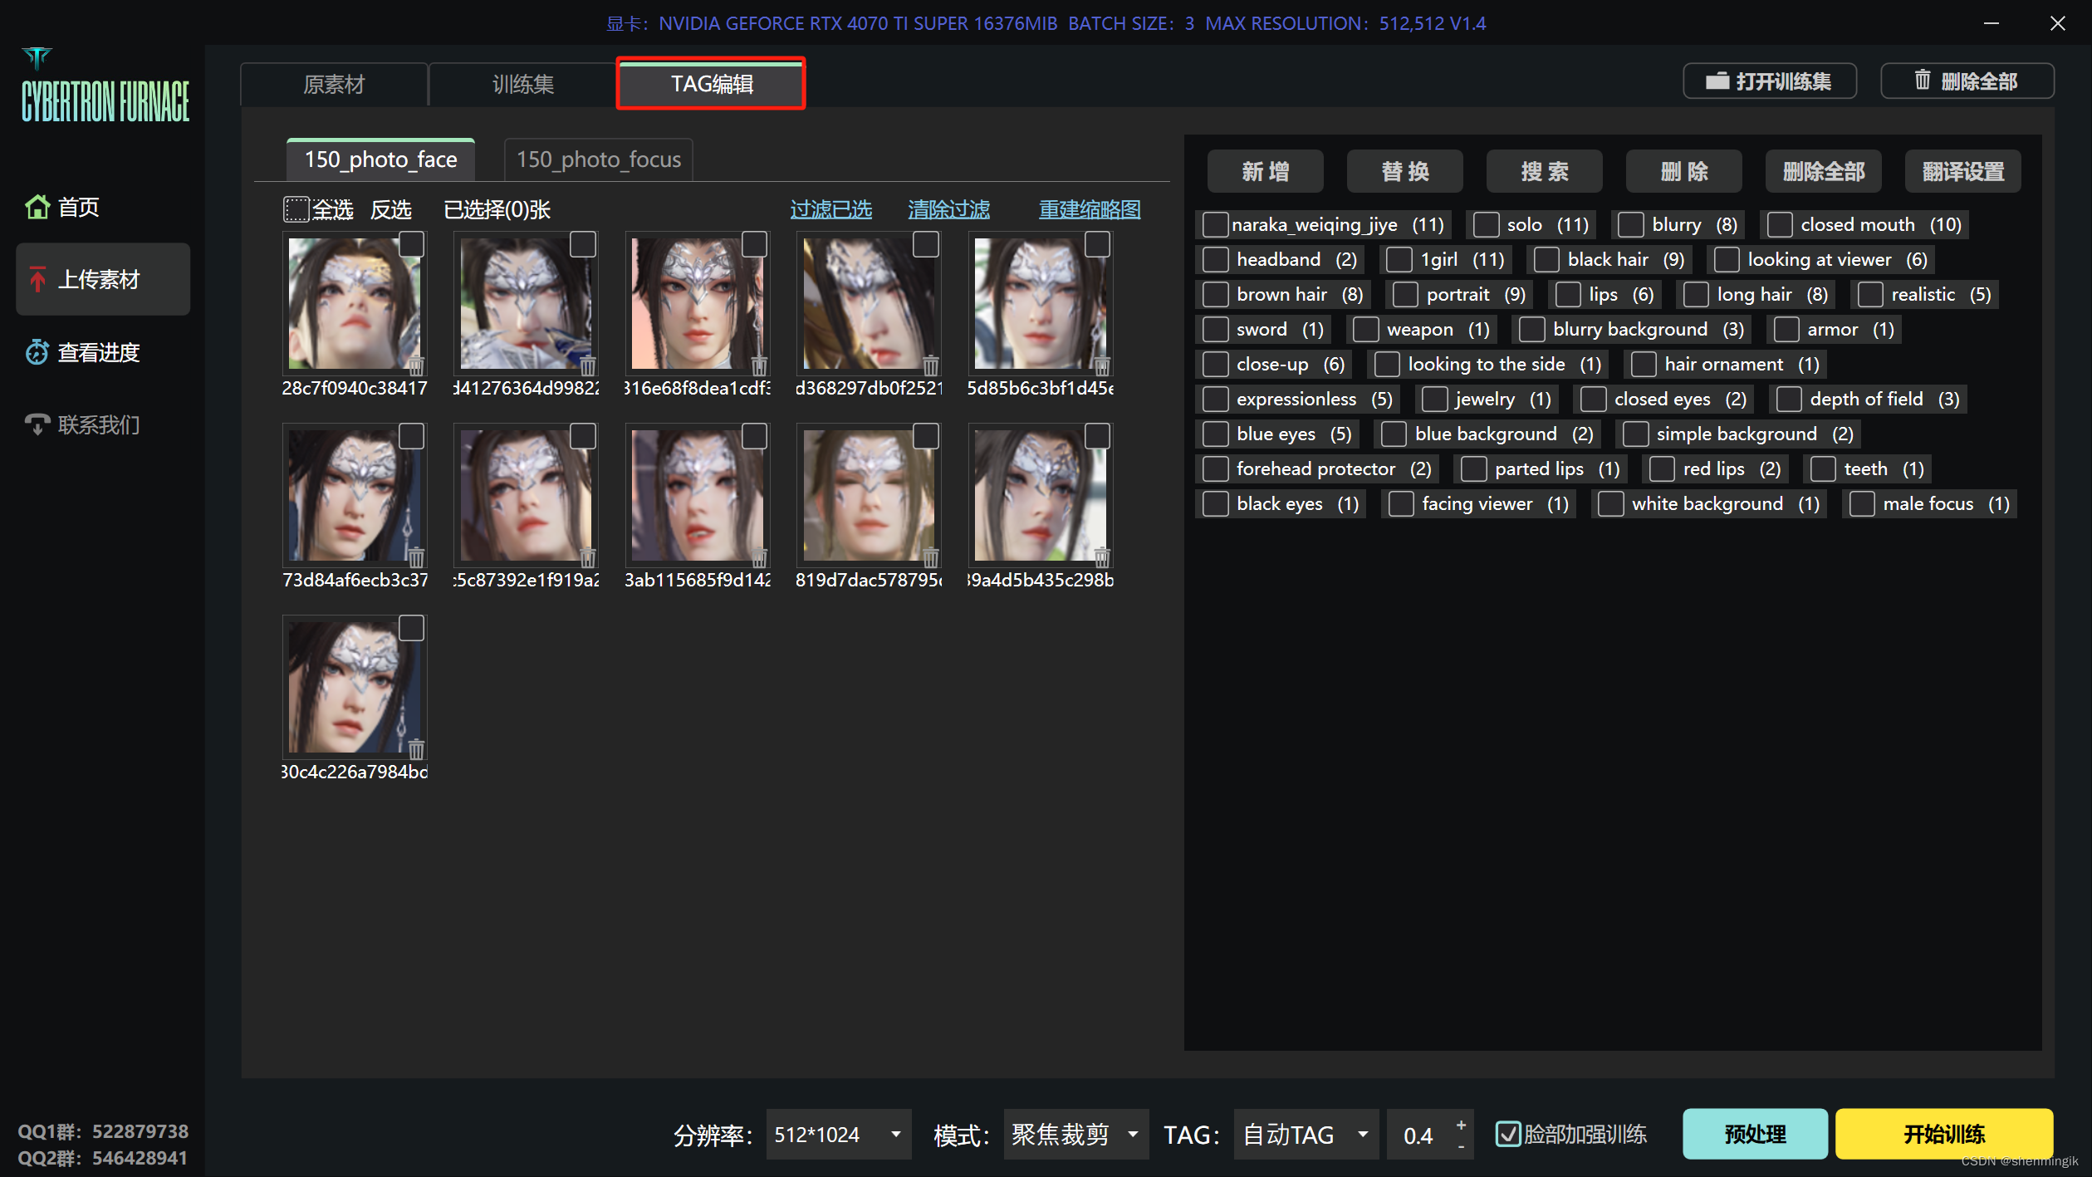This screenshot has width=2092, height=1177.
Task: Click 删除 tag button
Action: tap(1683, 171)
